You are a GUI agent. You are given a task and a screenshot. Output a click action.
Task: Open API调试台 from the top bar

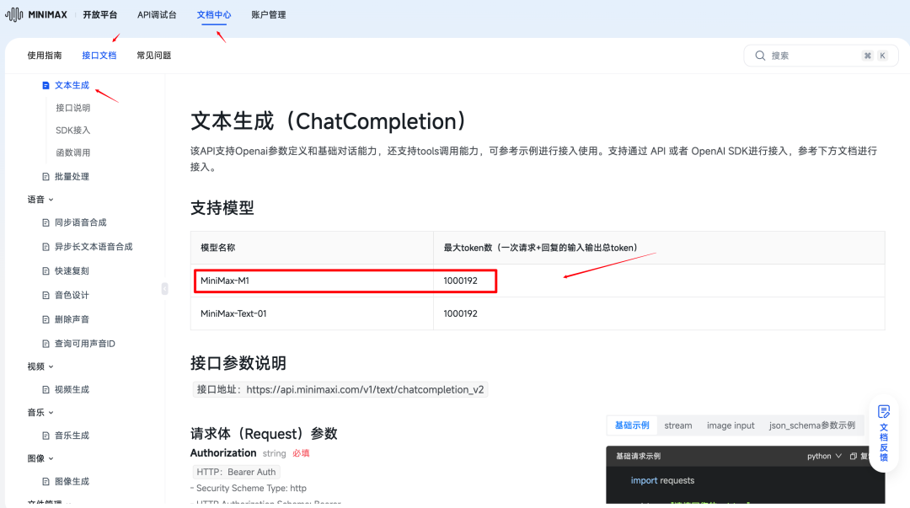click(x=157, y=14)
